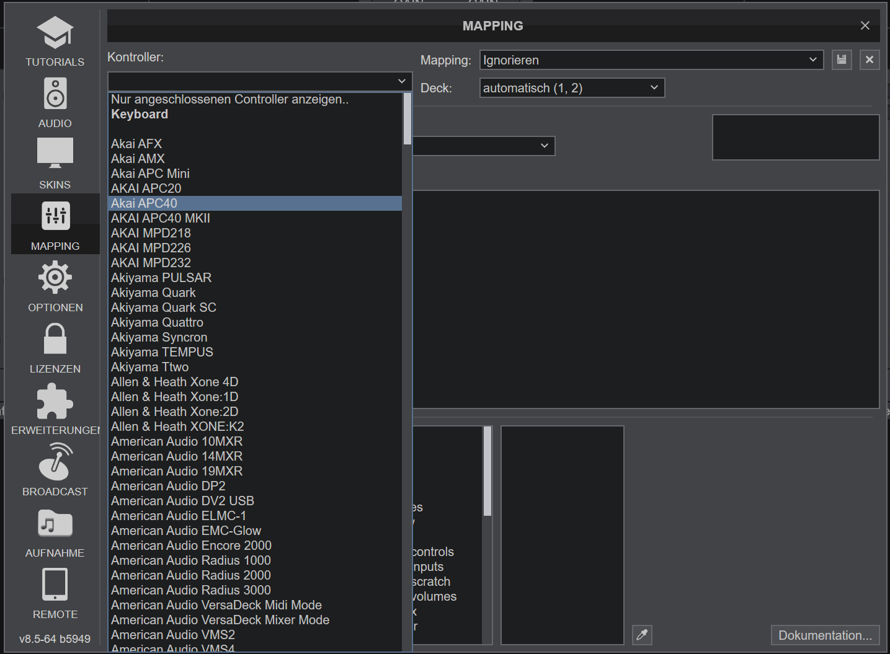
Task: Select AKAI MPD226 entry
Action: tap(256, 248)
